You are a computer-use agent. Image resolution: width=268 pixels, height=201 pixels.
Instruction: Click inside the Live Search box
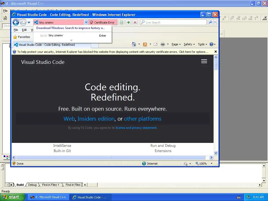pos(173,23)
